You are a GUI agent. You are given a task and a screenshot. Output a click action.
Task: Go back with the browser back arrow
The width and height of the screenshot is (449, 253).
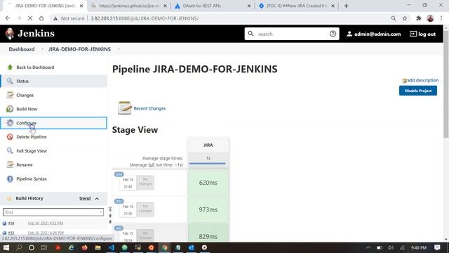(x=8, y=18)
